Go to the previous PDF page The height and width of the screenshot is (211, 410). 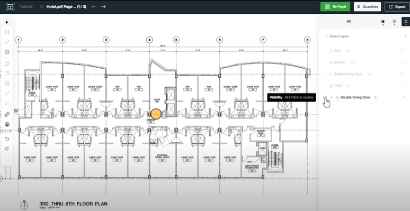pyautogui.click(x=94, y=6)
